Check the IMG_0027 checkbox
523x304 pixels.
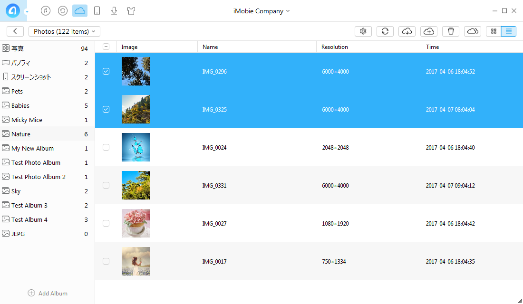[x=106, y=223]
